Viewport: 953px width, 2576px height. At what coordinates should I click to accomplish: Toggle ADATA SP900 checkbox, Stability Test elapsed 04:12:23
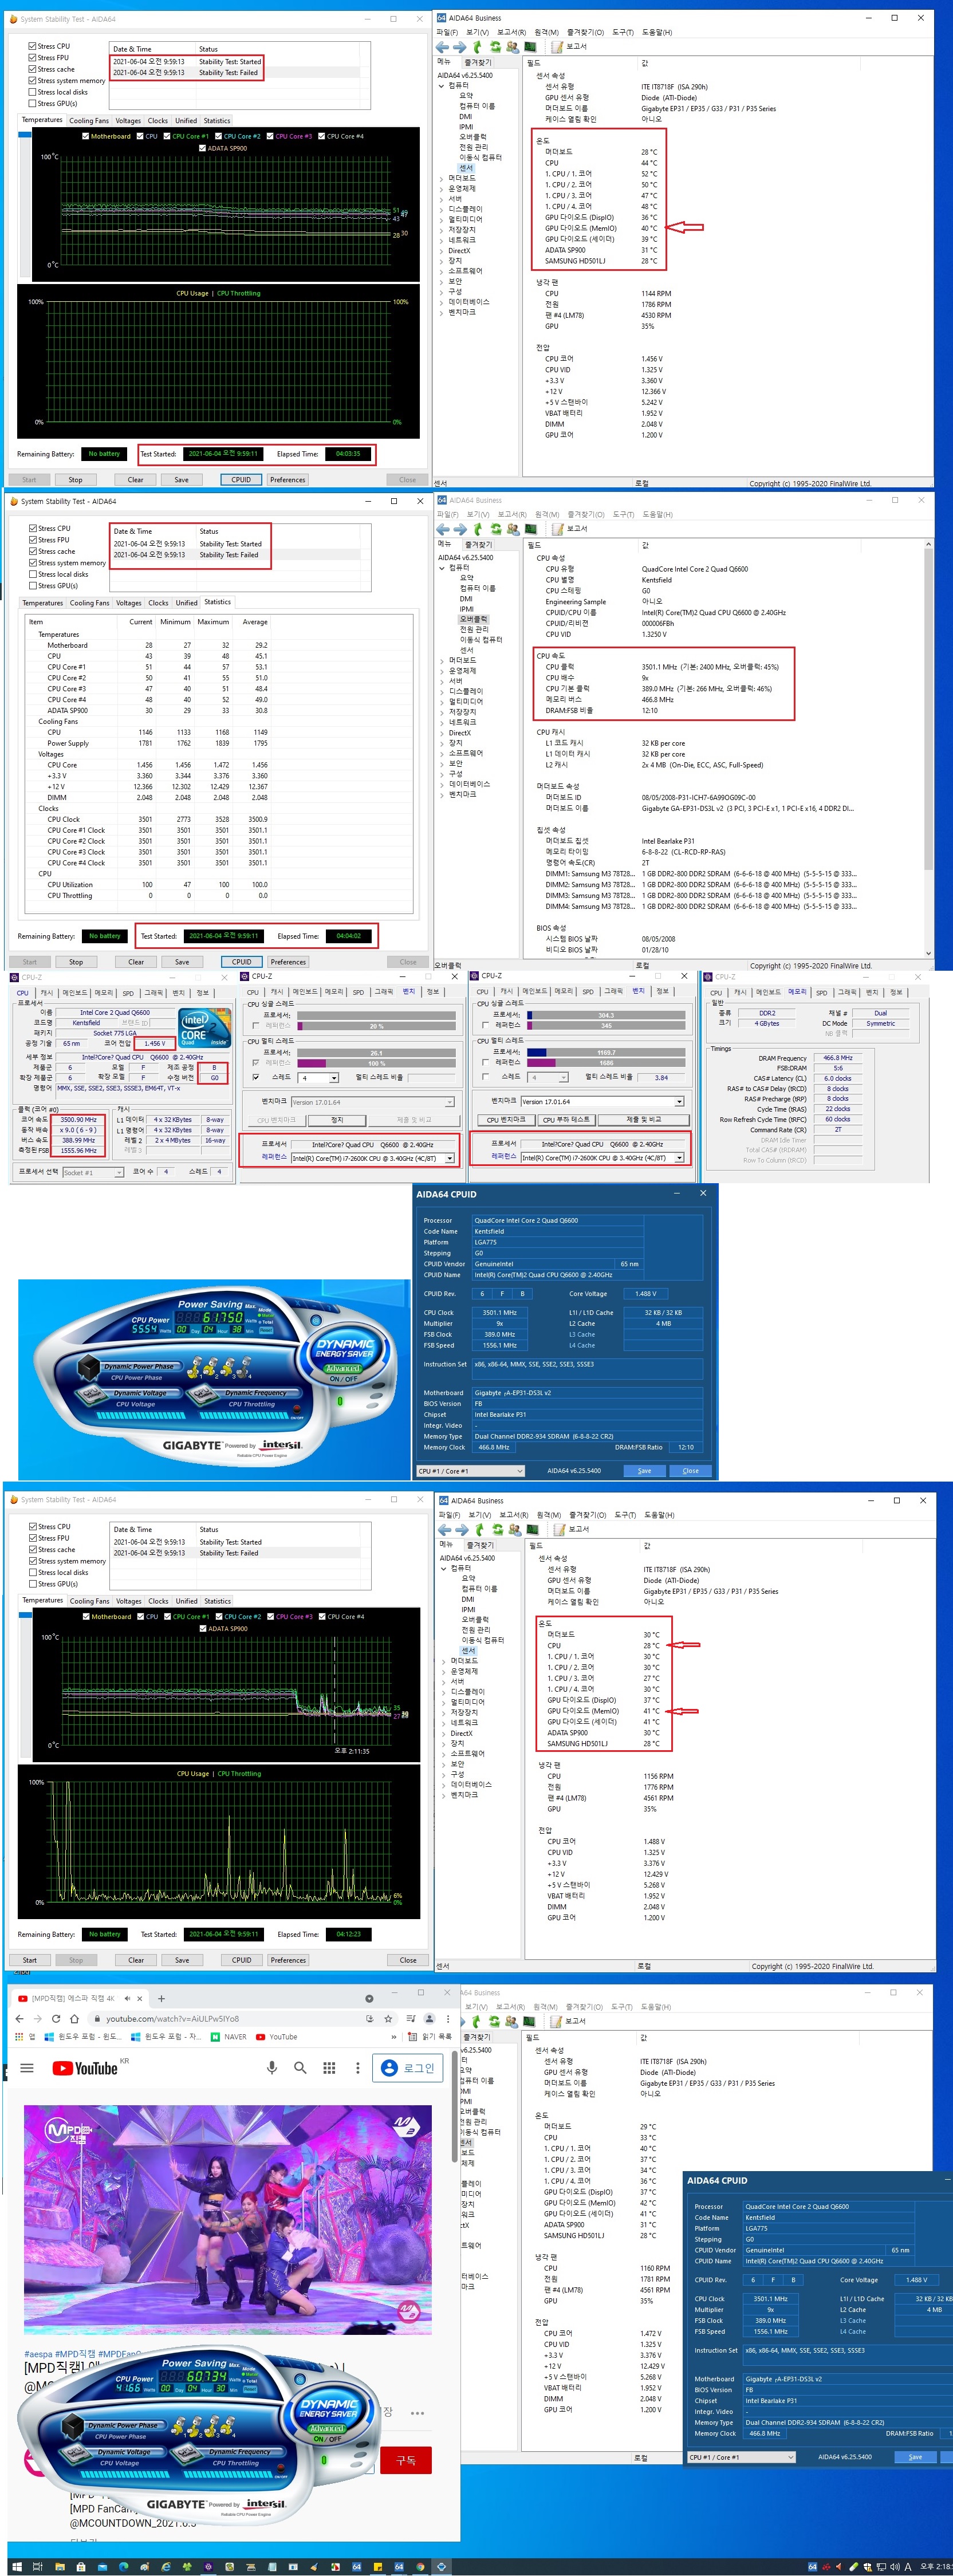click(x=203, y=1629)
